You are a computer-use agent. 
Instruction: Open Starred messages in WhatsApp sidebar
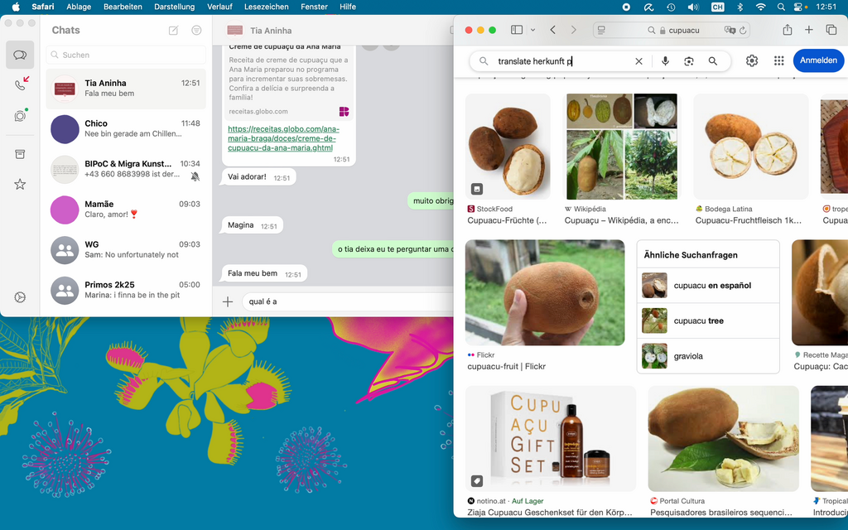point(20,185)
